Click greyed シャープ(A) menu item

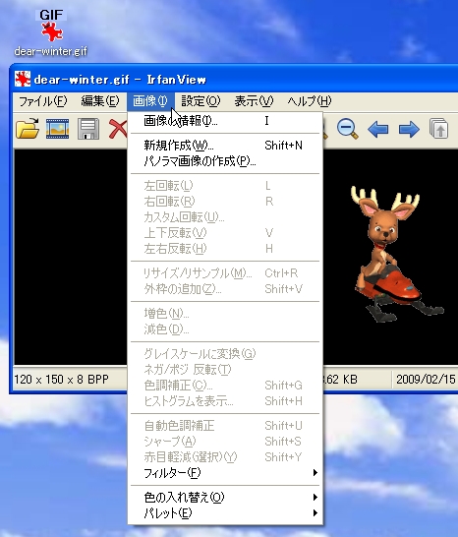click(x=225, y=442)
